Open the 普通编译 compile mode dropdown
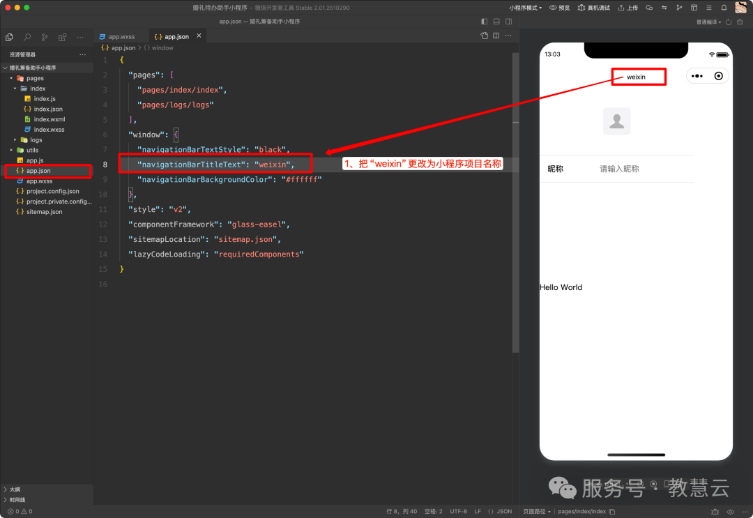This screenshot has width=753, height=518. (709, 22)
